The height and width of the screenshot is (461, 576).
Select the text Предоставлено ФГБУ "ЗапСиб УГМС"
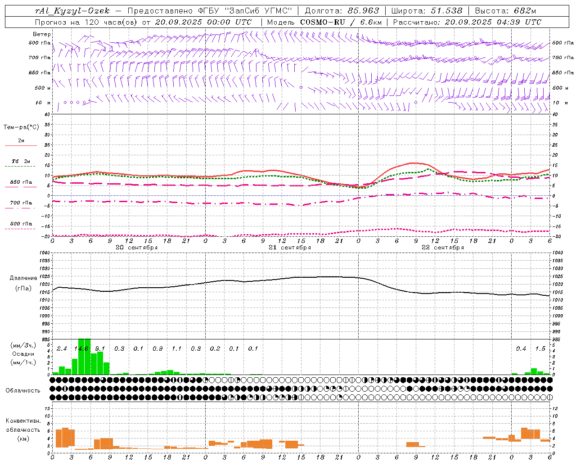(210, 11)
